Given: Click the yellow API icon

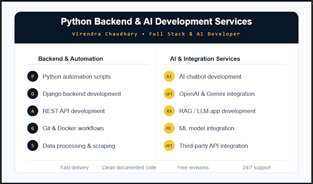Looking at the screenshot, I should (x=169, y=145).
